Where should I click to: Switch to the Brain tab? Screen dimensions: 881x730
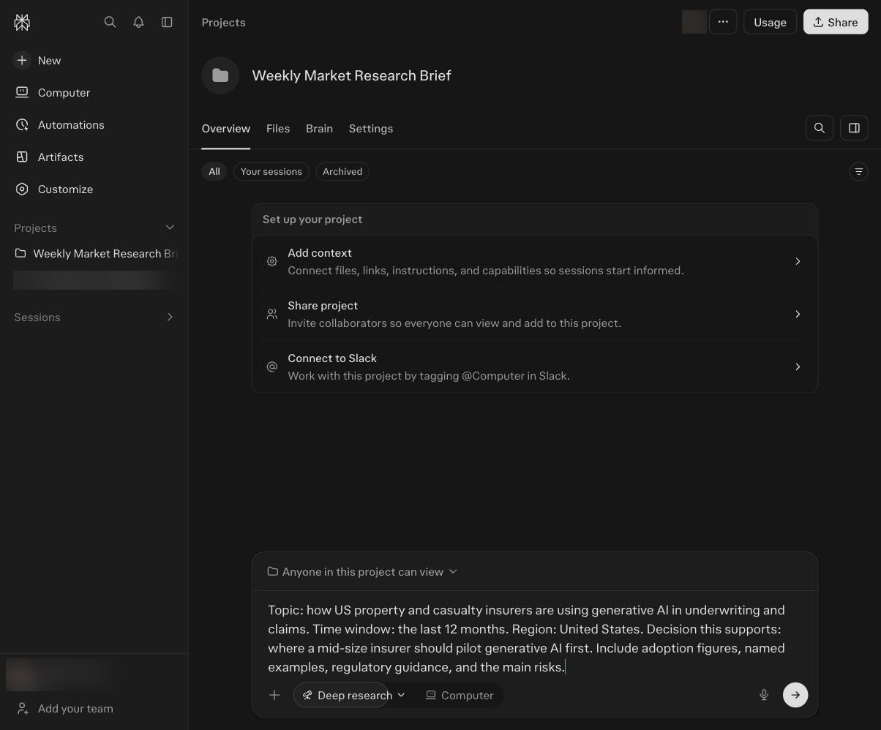pos(319,129)
